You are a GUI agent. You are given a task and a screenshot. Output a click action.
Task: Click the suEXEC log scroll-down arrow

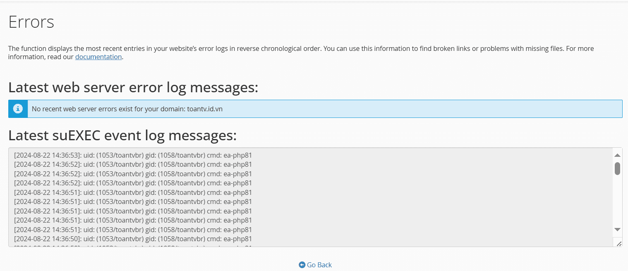pyautogui.click(x=617, y=229)
